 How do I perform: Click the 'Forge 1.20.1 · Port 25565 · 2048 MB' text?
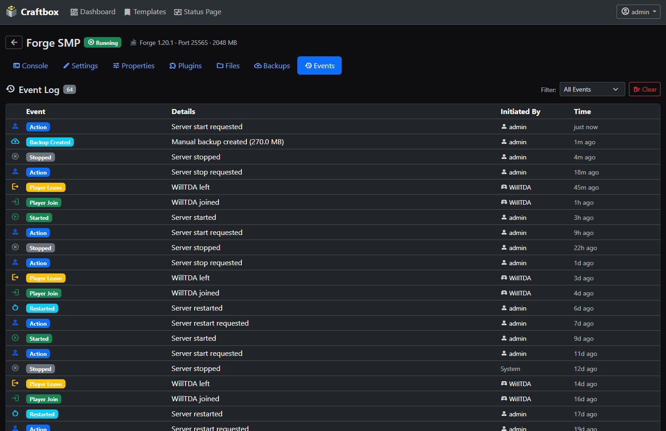pyautogui.click(x=188, y=43)
